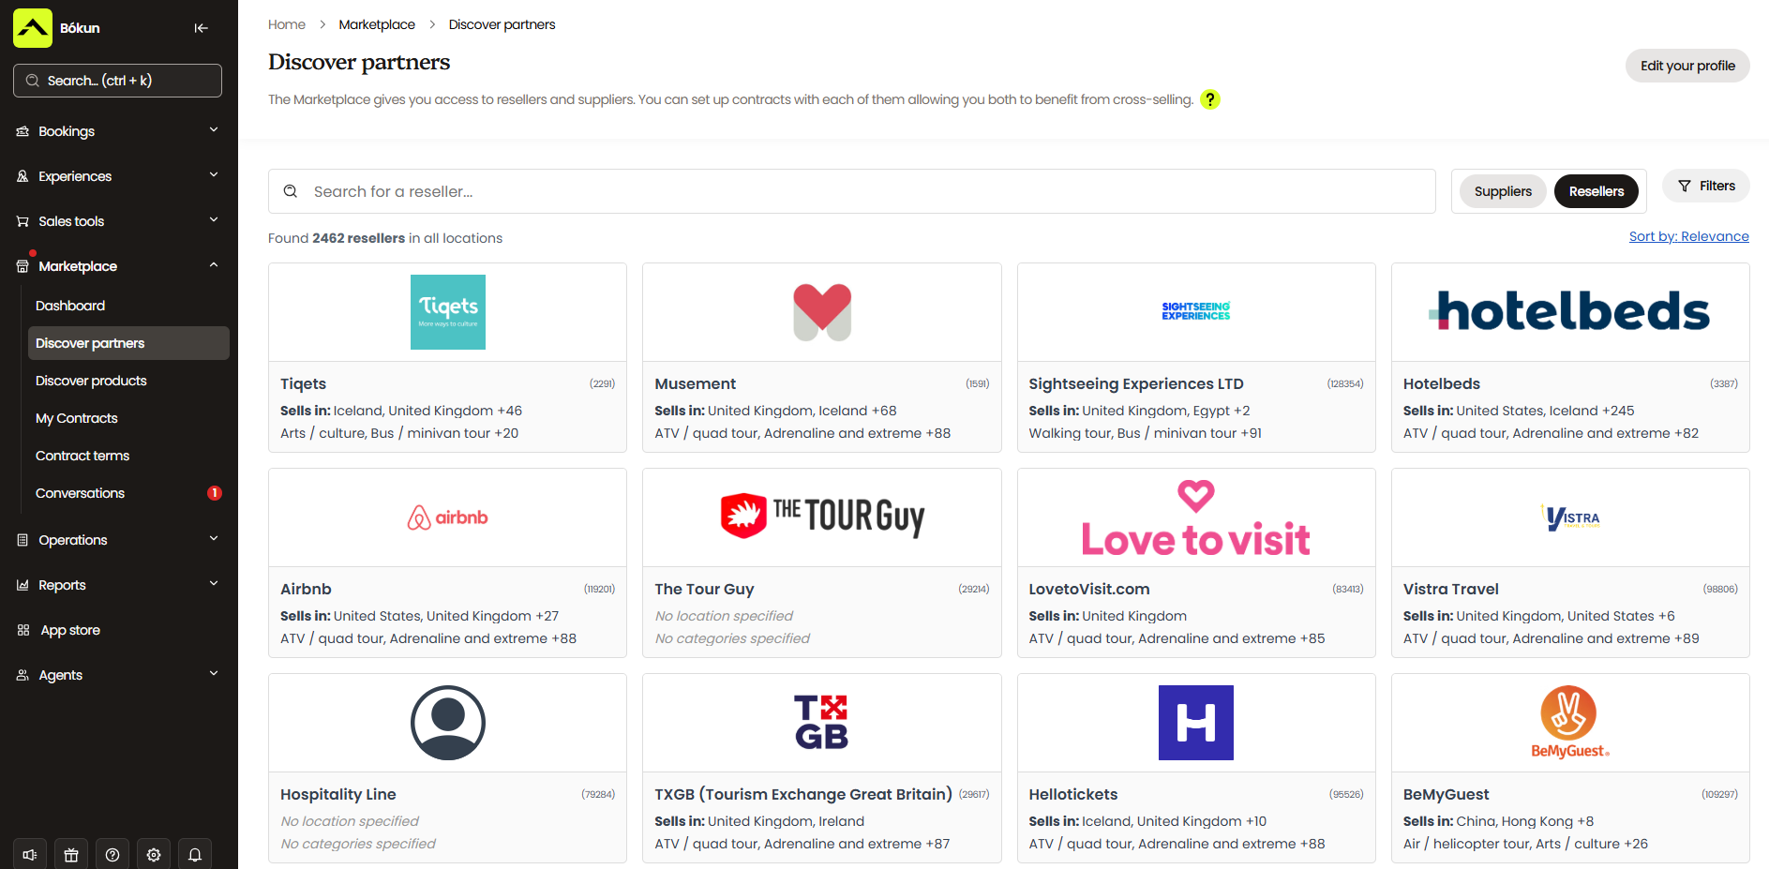Open the settings gear icon

click(x=154, y=854)
